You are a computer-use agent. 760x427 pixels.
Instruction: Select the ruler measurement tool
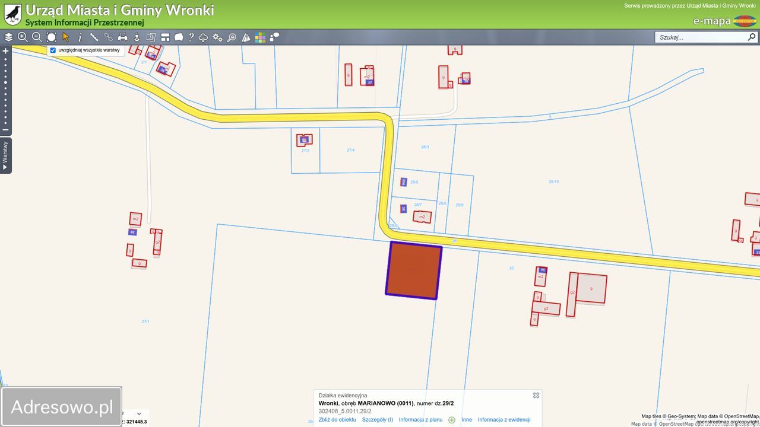94,37
